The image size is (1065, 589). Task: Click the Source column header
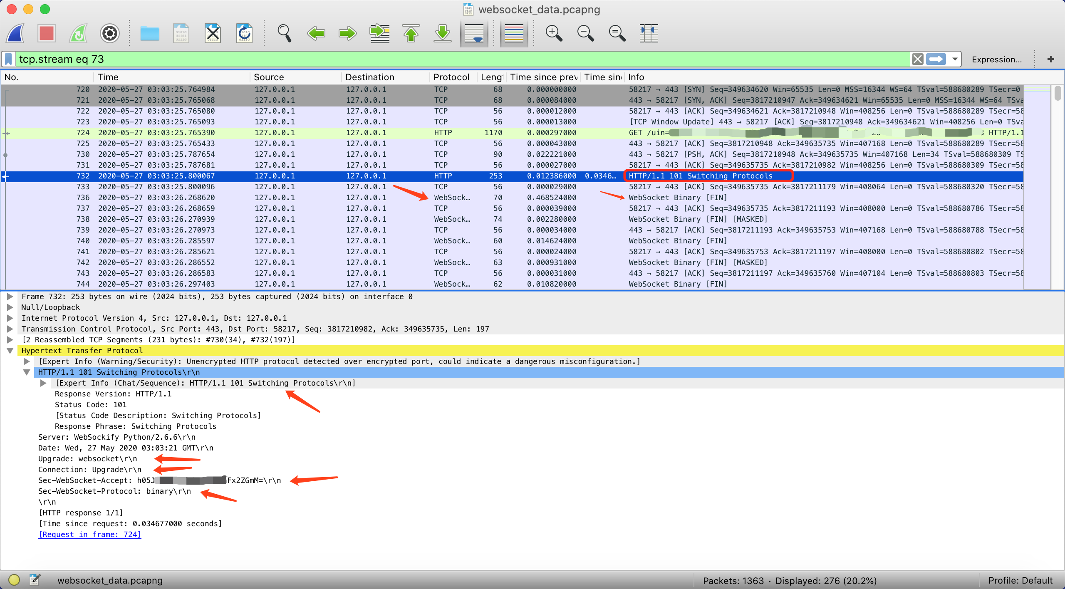pos(269,77)
